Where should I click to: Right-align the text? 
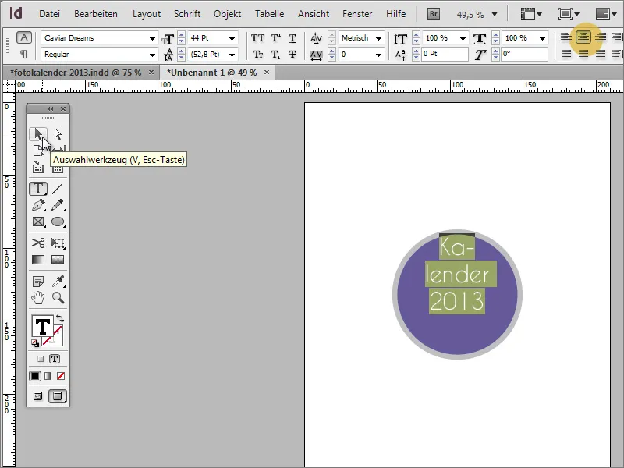[601, 37]
